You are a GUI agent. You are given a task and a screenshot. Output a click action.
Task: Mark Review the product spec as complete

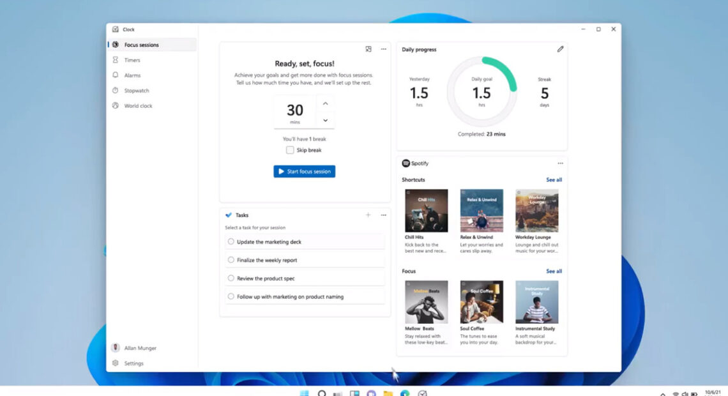pyautogui.click(x=231, y=278)
